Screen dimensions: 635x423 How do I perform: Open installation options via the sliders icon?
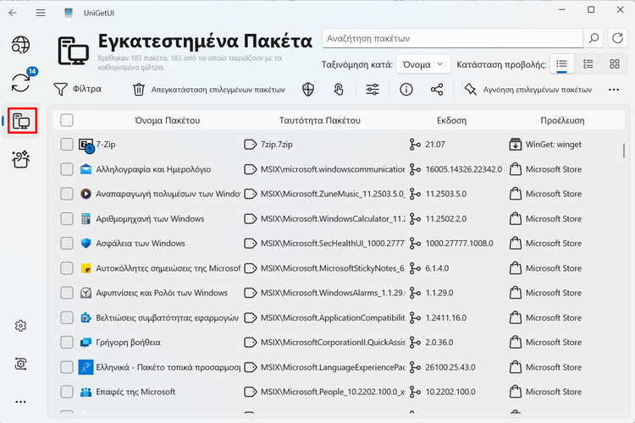pos(373,90)
